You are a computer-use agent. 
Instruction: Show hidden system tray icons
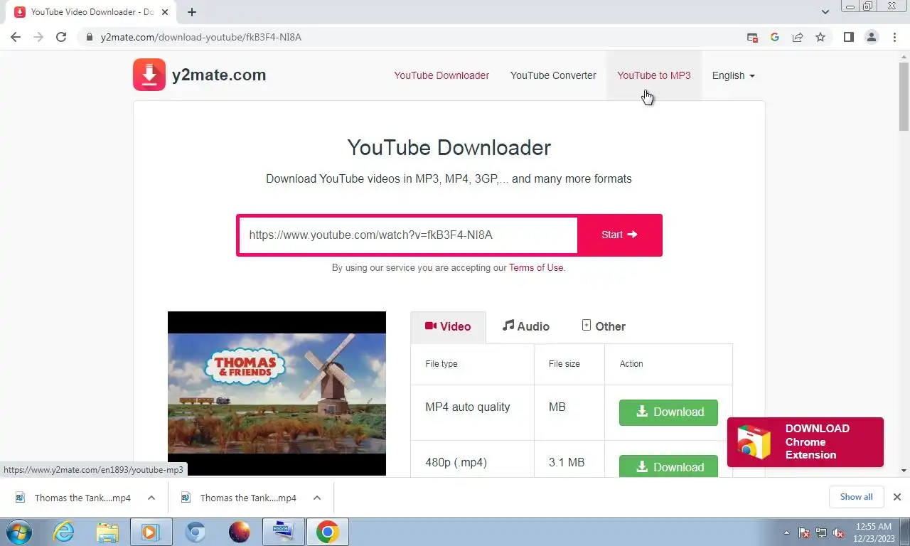click(786, 532)
